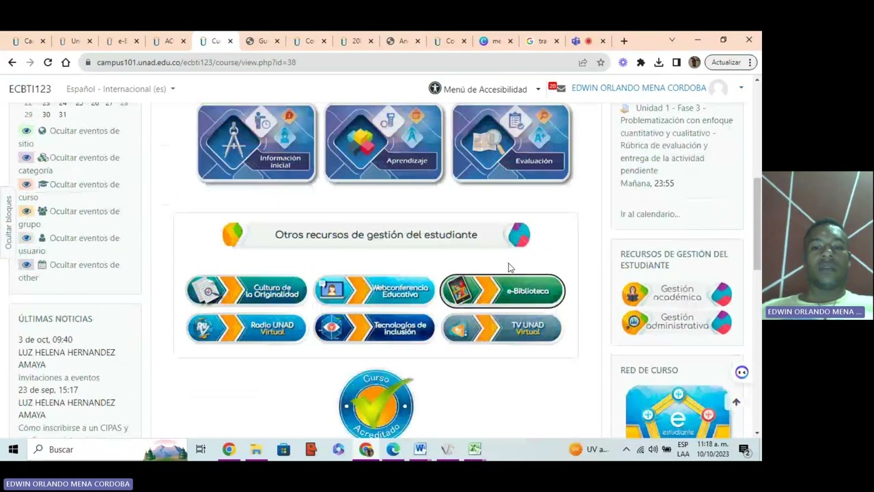Screen dimensions: 874x492
Task: Select calendar day 30
Action: pos(46,115)
